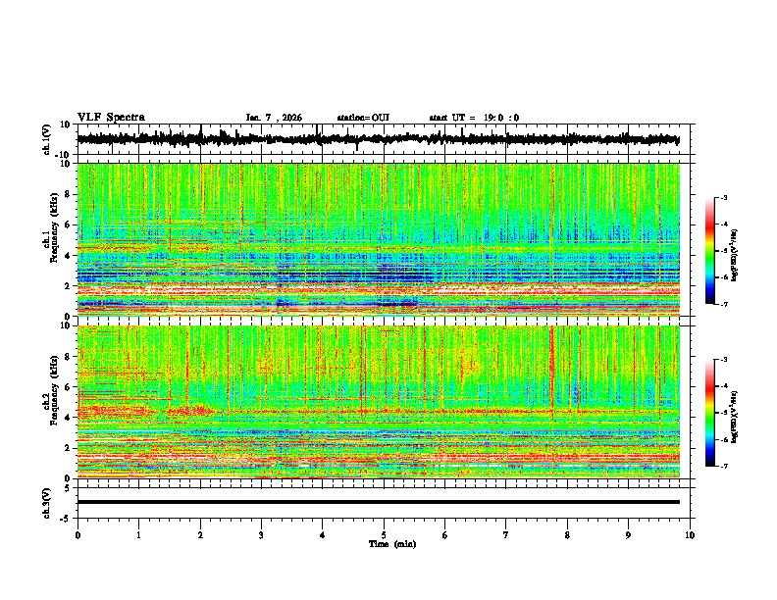
Task: Click the "-3" label on ch.1 color scale
Action: [x=724, y=198]
